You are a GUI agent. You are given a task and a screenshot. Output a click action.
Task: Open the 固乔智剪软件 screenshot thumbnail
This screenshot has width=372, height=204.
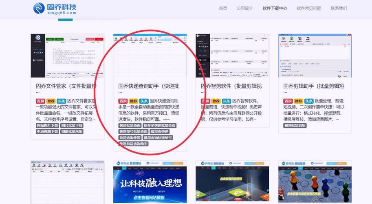[232, 55]
